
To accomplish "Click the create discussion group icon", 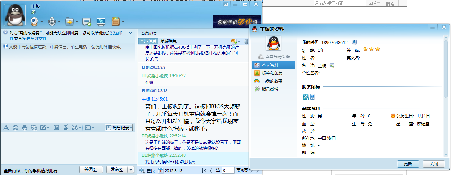I will (x=86, y=22).
